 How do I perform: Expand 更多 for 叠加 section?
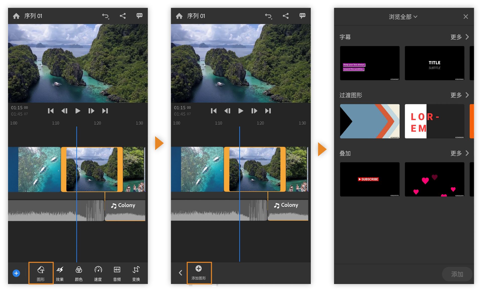pyautogui.click(x=459, y=153)
